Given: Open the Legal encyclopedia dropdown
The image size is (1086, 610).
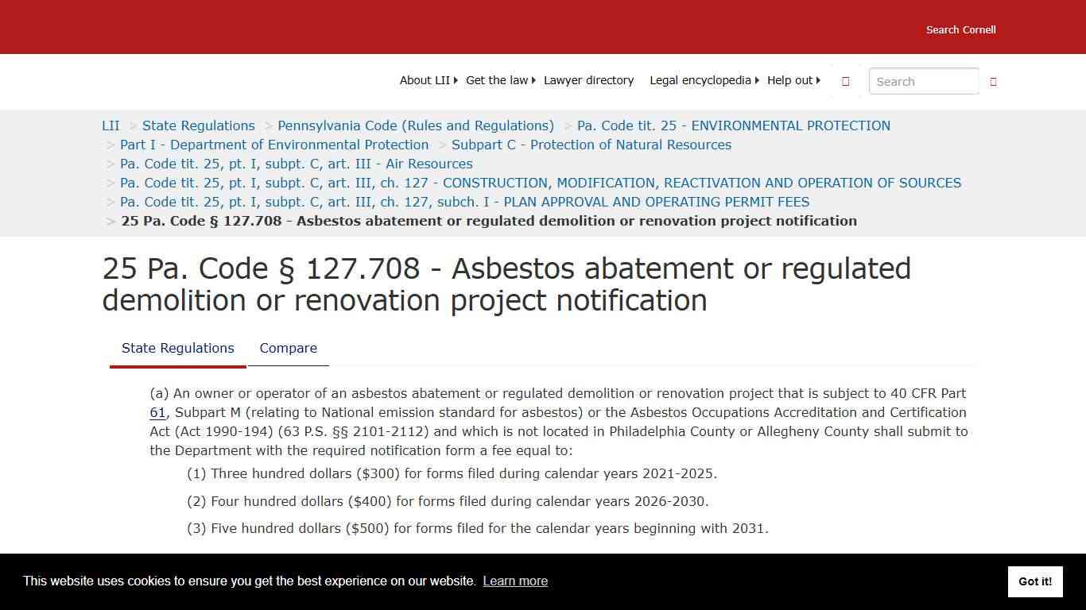Looking at the screenshot, I should (700, 80).
